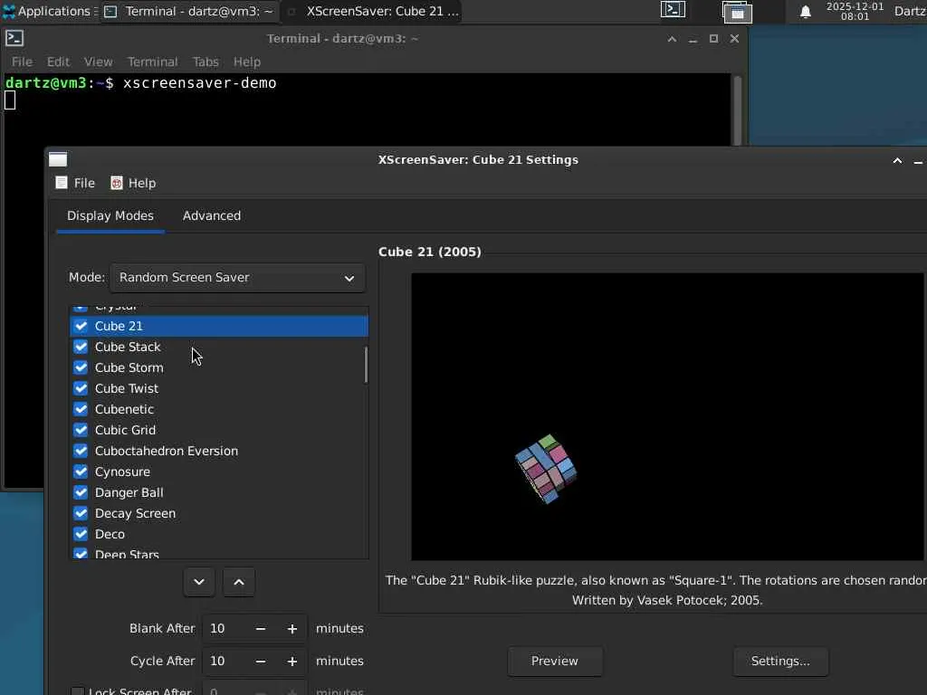Image resolution: width=927 pixels, height=695 pixels.
Task: Switch to Terminal task in the panel
Action: coord(189,11)
